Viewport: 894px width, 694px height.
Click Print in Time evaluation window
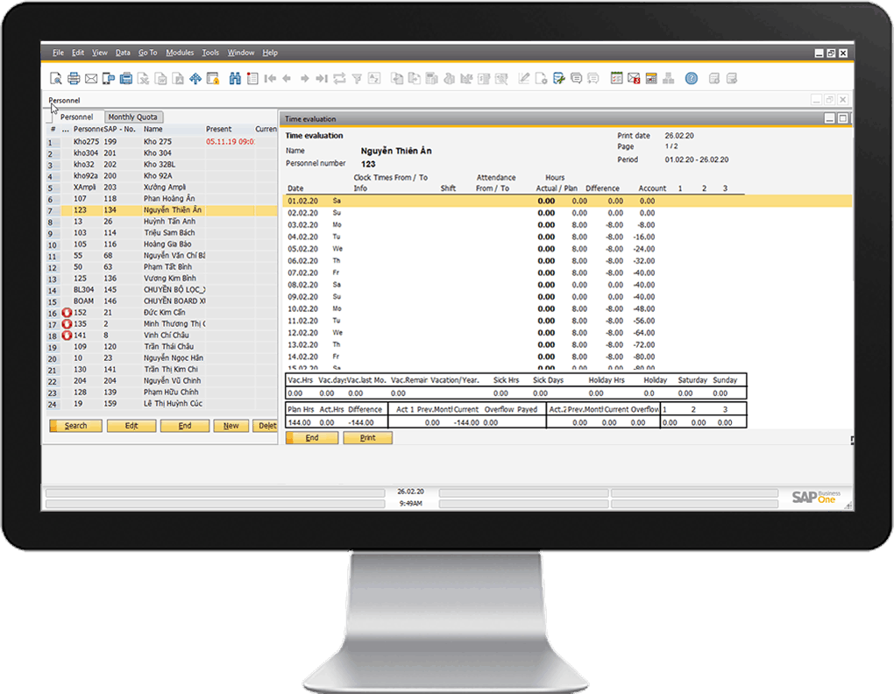coord(368,437)
